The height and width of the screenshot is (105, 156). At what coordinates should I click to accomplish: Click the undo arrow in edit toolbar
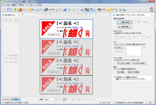coord(36,14)
